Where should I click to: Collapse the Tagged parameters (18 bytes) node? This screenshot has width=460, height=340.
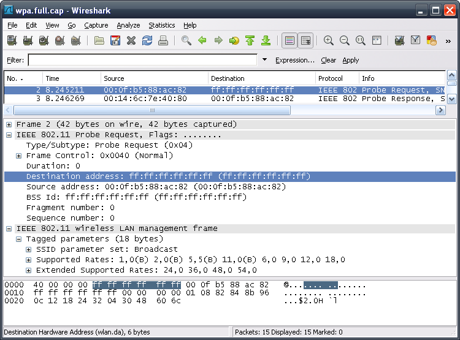18,239
